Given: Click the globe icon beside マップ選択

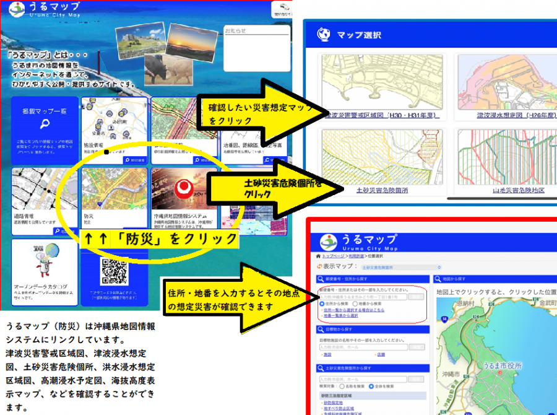Looking at the screenshot, I should tap(323, 35).
